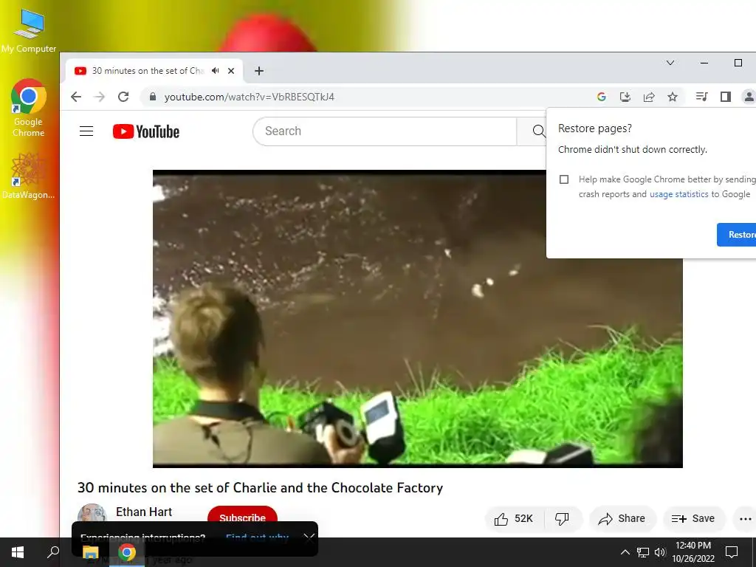Open the Chrome profile avatar
The width and height of the screenshot is (756, 567).
pos(749,97)
